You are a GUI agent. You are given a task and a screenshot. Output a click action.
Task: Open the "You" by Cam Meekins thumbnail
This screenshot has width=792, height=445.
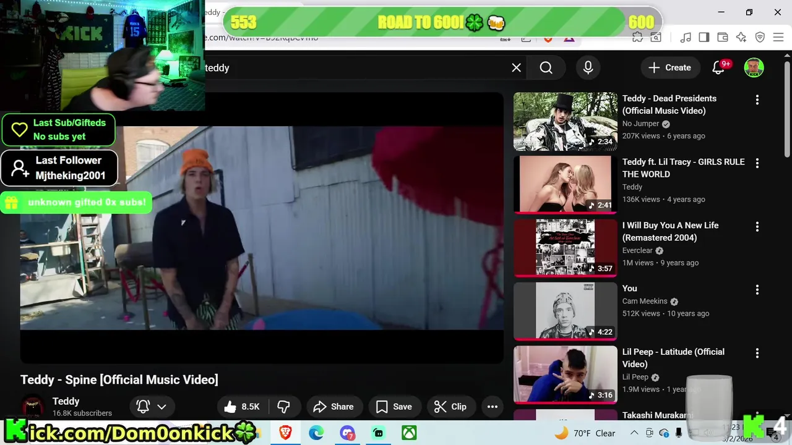565,311
